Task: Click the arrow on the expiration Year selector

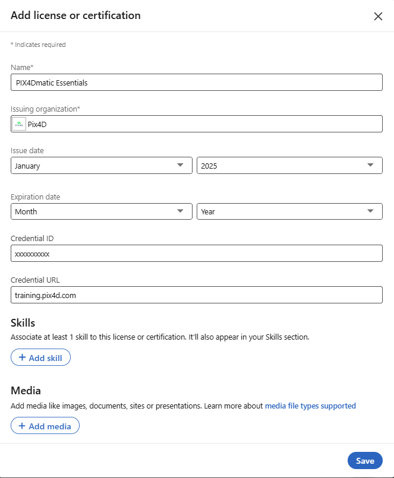Action: (x=371, y=211)
